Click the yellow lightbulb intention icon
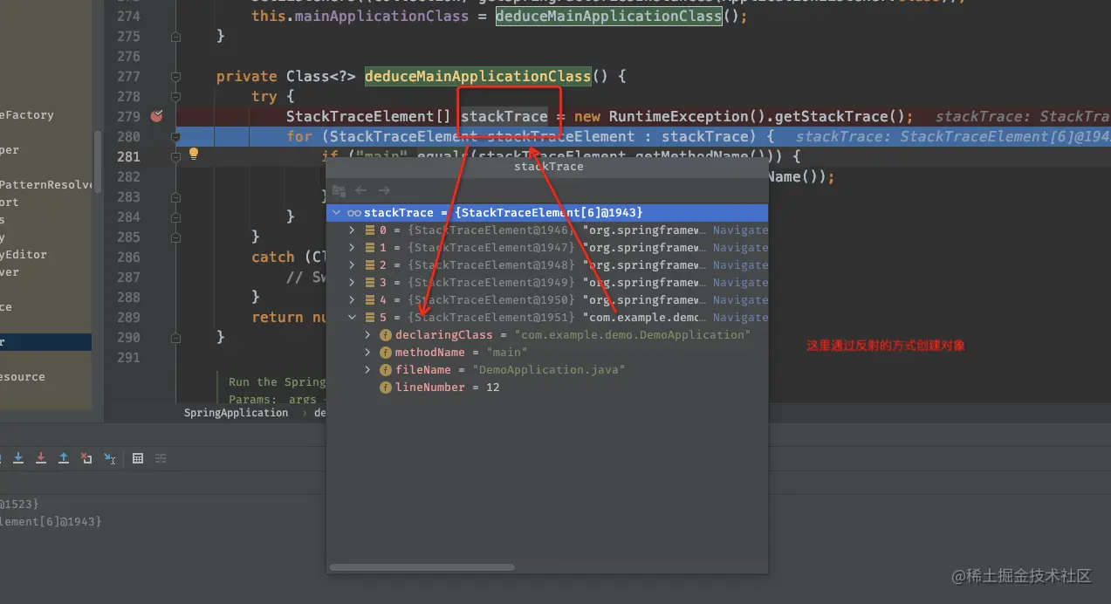 (194, 154)
